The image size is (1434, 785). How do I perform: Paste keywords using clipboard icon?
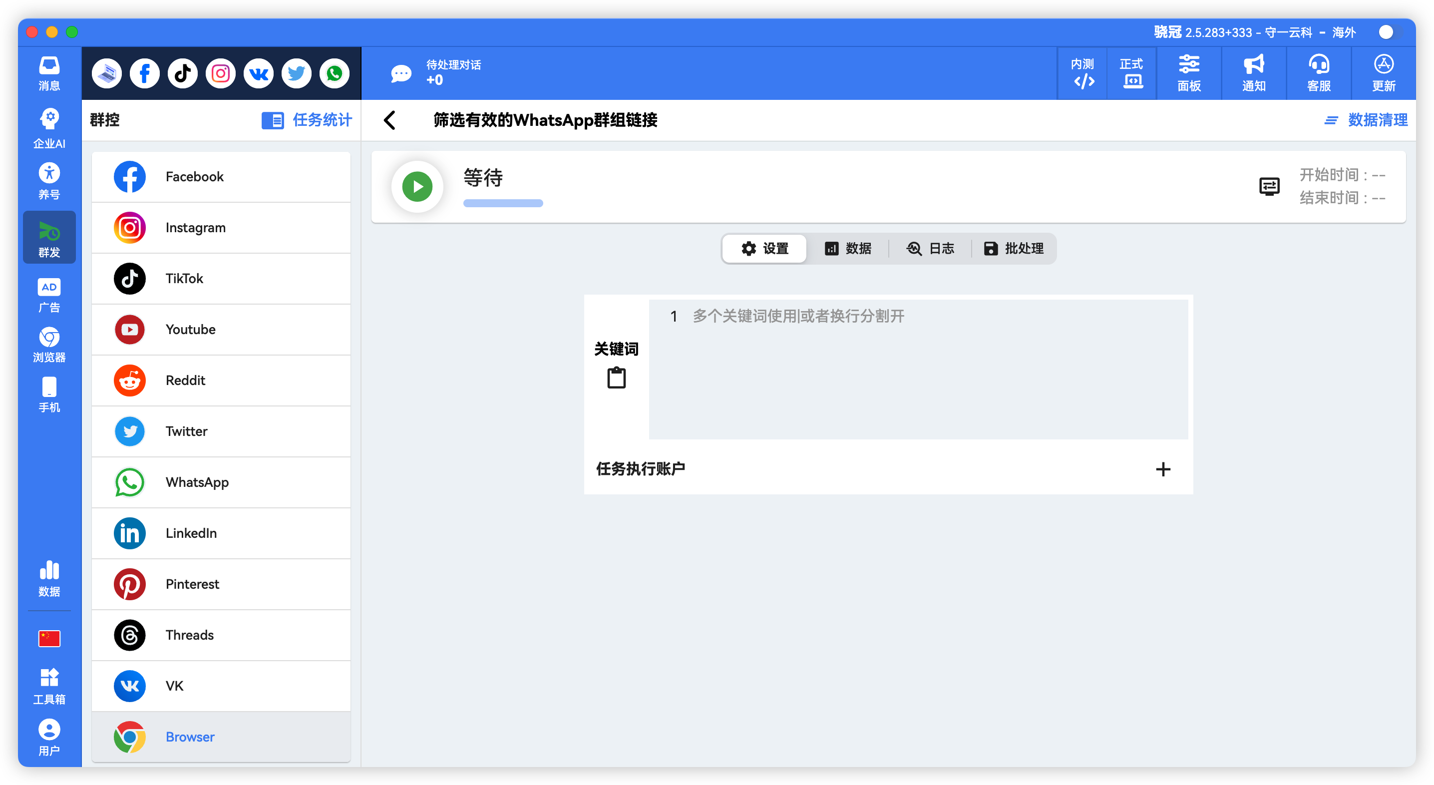click(x=616, y=378)
